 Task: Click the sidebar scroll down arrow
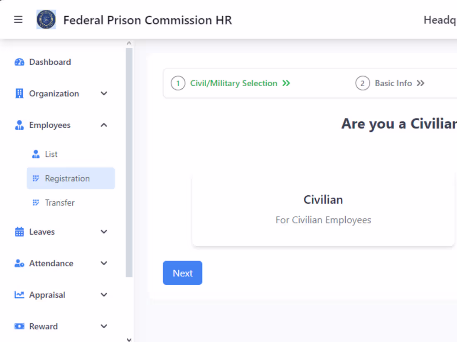pos(129,339)
